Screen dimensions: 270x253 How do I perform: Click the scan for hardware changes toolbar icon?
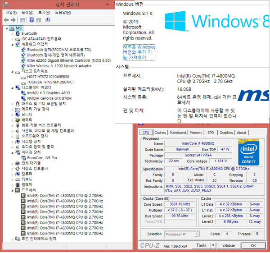(x=48, y=20)
